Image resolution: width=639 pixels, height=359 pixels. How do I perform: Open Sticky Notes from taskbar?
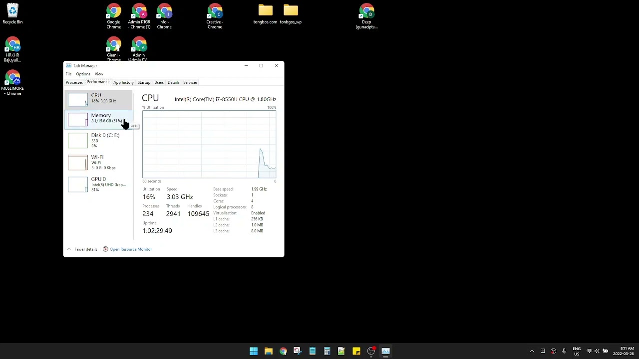[x=356, y=351]
